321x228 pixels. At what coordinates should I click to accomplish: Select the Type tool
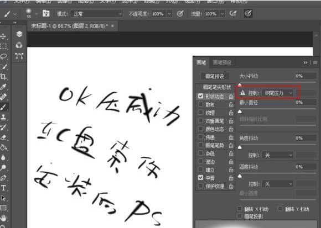coord(3,188)
